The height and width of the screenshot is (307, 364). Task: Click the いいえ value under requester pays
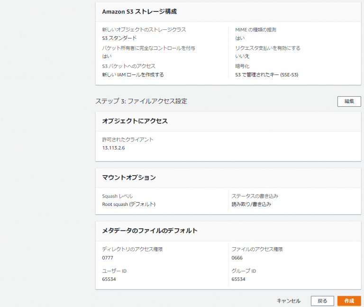pos(242,56)
